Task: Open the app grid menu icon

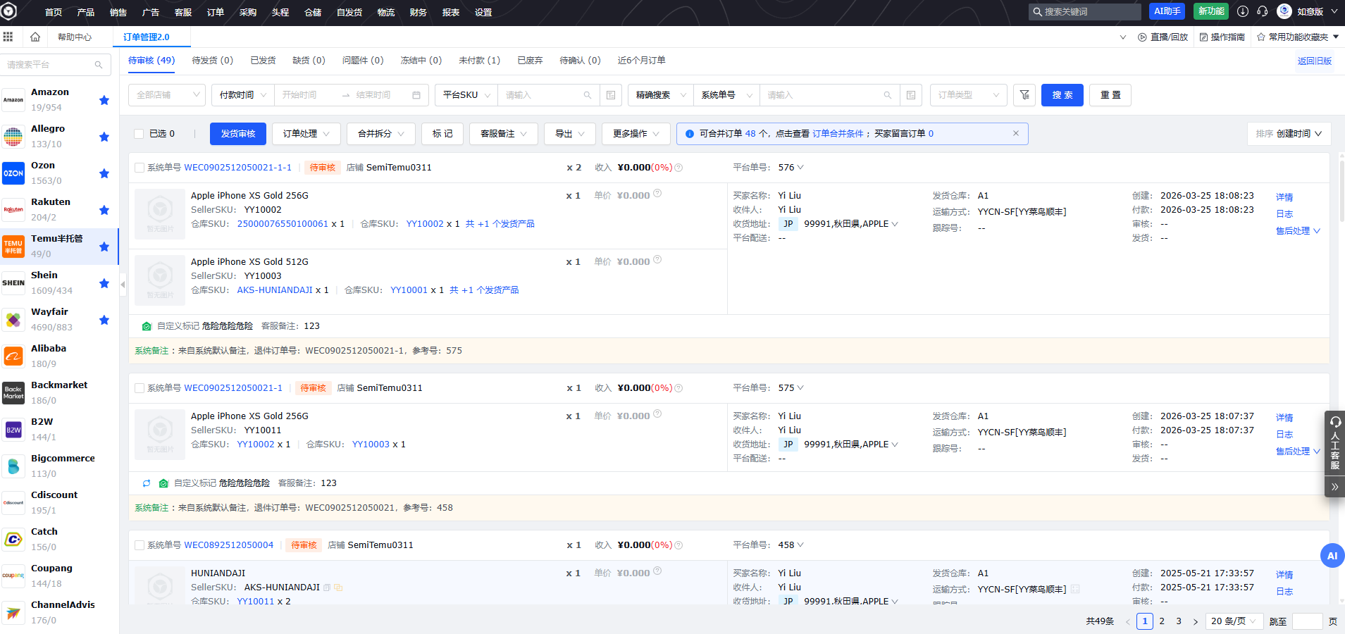Action: point(8,37)
